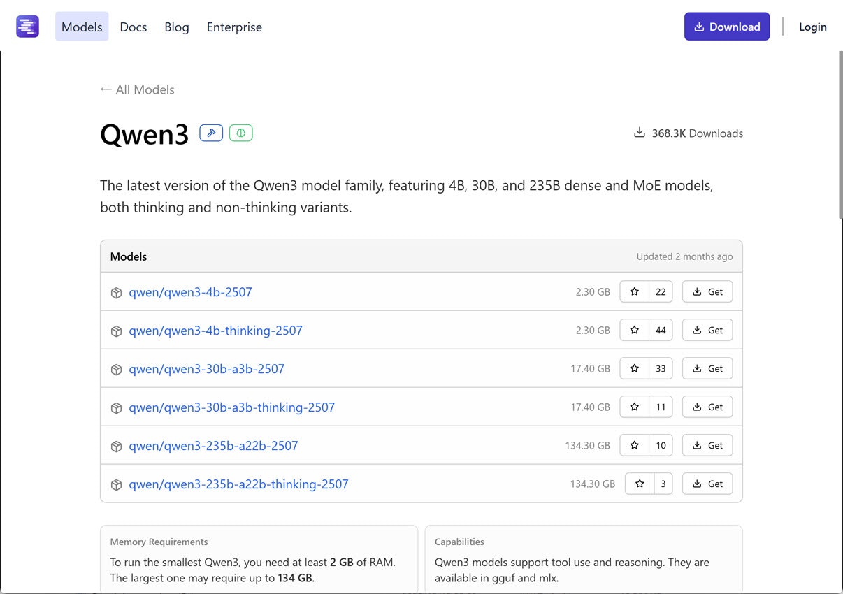Open qwen/qwen3-30b-a3b-2507 model link
This screenshot has width=843, height=594.
206,369
